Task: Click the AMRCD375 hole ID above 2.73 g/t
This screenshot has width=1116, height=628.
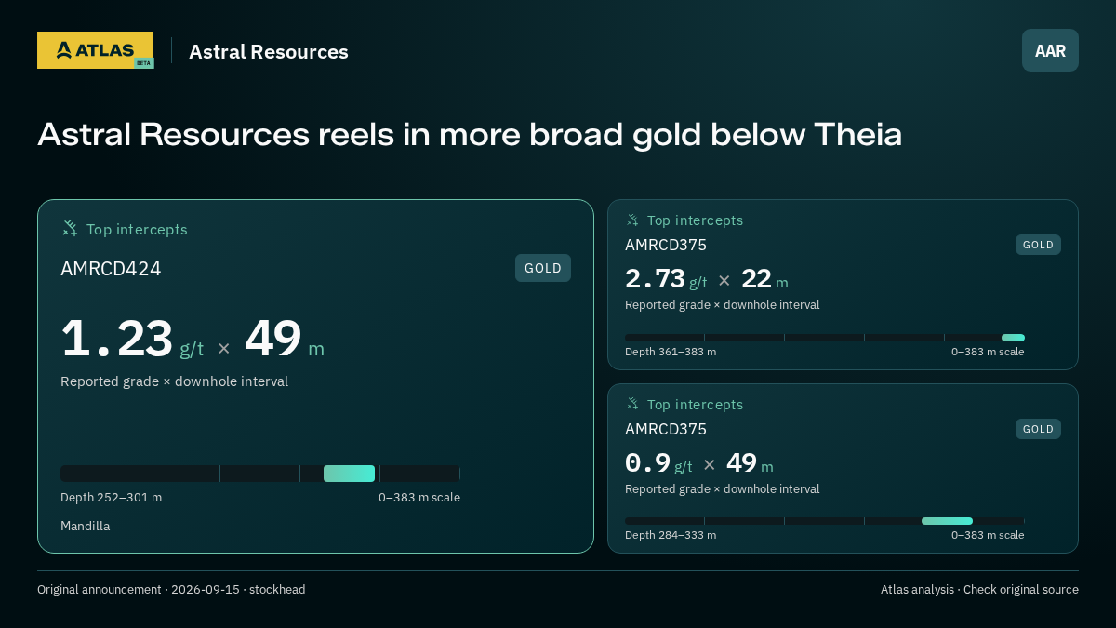Action: [x=666, y=246]
